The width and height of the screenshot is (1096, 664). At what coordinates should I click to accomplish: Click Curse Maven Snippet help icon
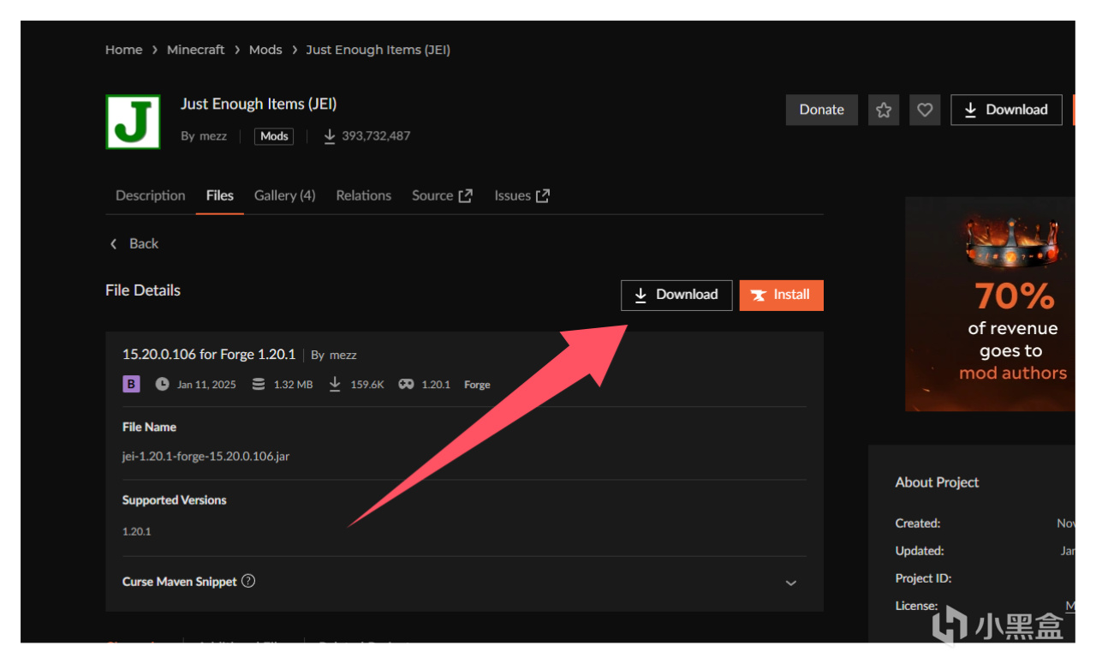(x=248, y=581)
